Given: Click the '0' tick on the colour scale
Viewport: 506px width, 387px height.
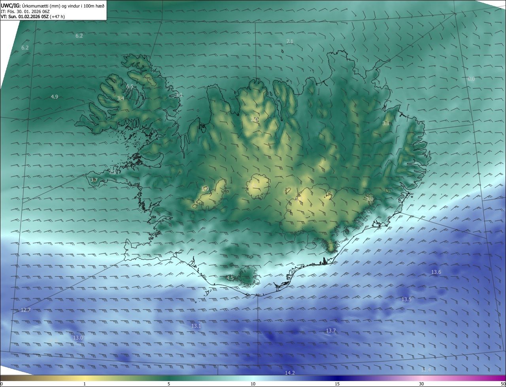Looking at the screenshot, I should (x=2, y=384).
